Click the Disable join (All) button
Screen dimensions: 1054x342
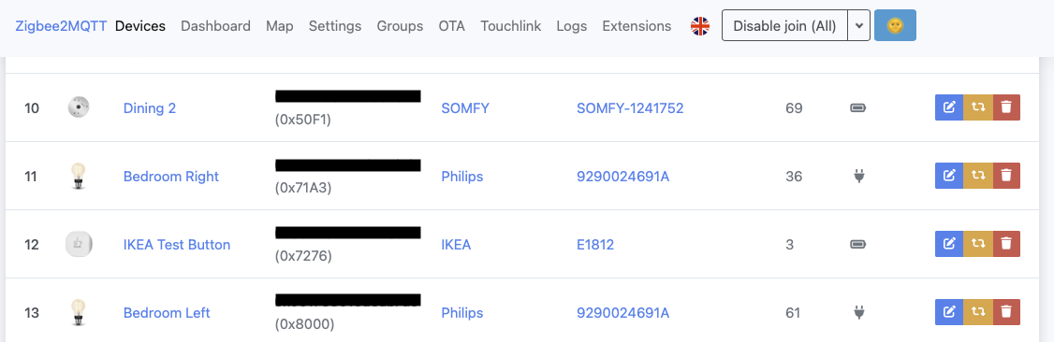pyautogui.click(x=784, y=25)
